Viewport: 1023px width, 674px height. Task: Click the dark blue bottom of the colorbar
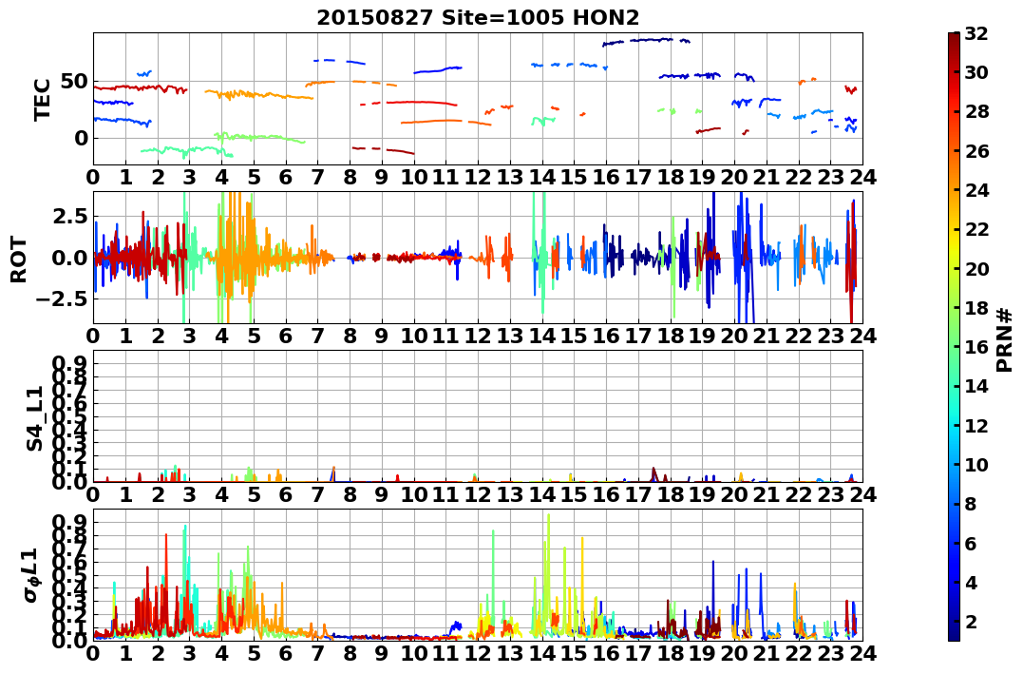pyautogui.click(x=954, y=635)
